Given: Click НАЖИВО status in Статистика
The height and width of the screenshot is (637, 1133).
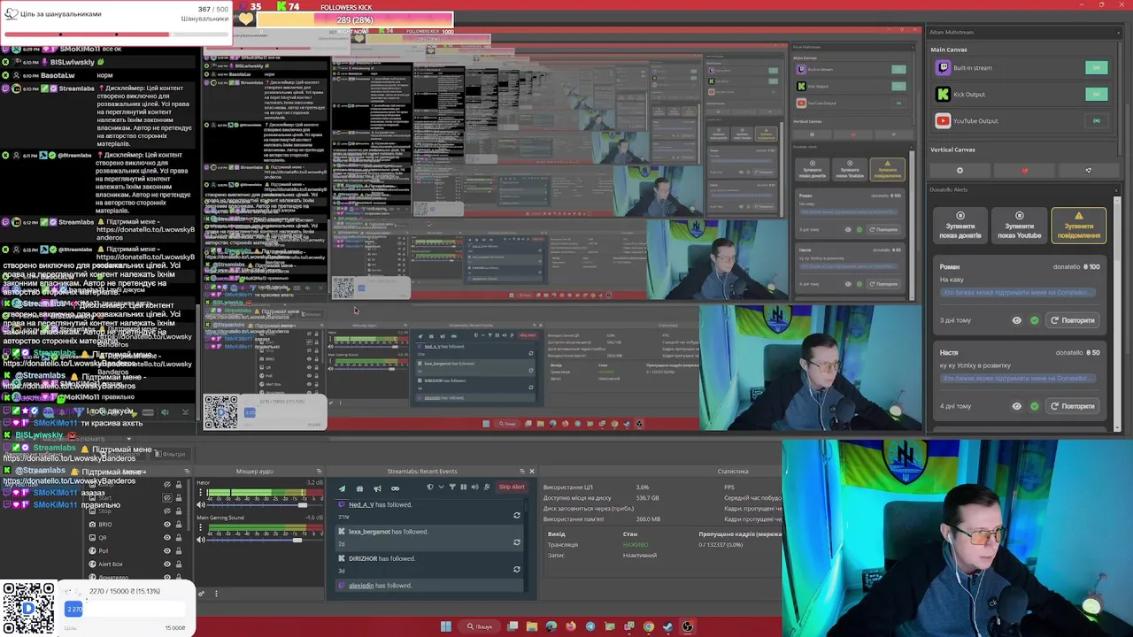Looking at the screenshot, I should click(636, 545).
